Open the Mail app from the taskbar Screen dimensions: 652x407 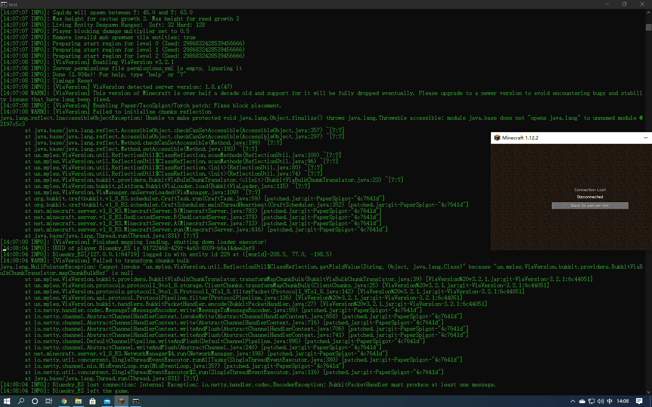click(x=107, y=401)
